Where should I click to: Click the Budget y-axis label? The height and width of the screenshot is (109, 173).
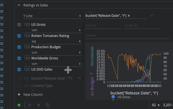(x=92, y=86)
